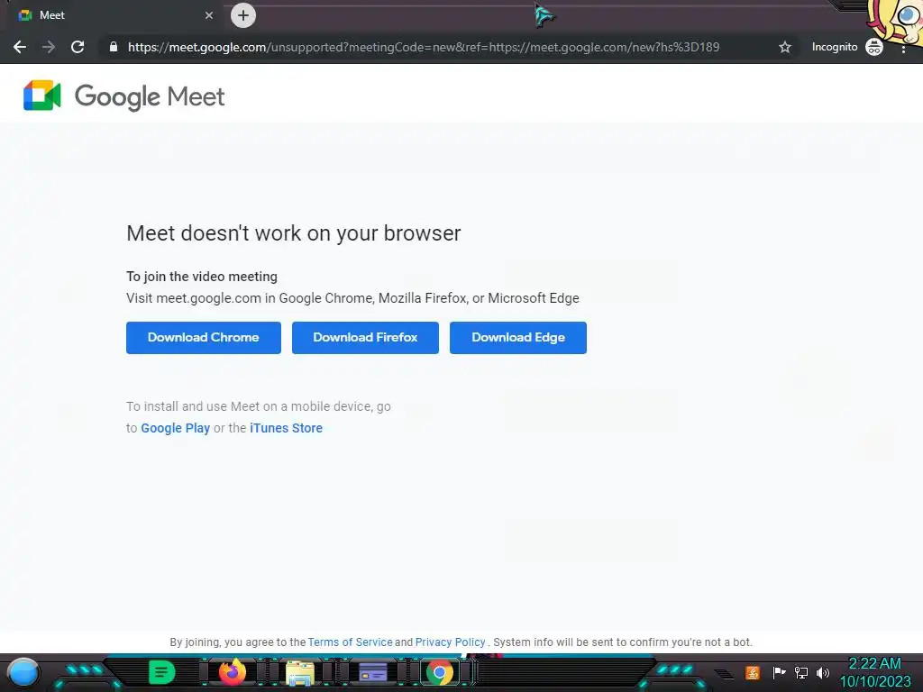Open the Google Play link
This screenshot has height=692, width=923.
[176, 428]
